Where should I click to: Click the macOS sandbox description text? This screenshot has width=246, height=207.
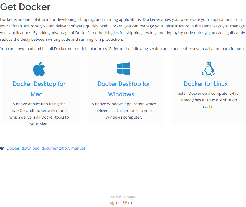[39, 114]
